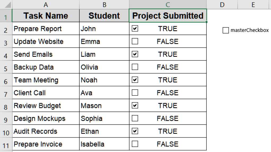Uncheck Noah's Team Meeting checkbox
This screenshot has height=152, width=271.
(x=135, y=80)
